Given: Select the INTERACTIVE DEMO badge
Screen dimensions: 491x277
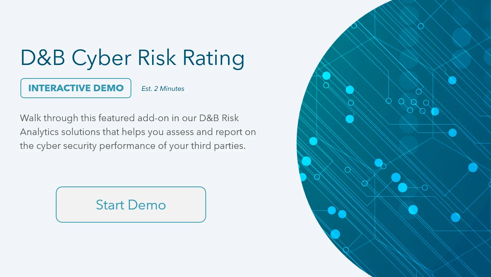Looking at the screenshot, I should pos(76,88).
